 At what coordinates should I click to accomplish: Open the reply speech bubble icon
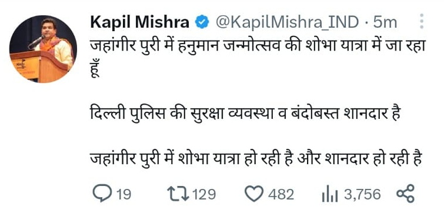point(102,193)
